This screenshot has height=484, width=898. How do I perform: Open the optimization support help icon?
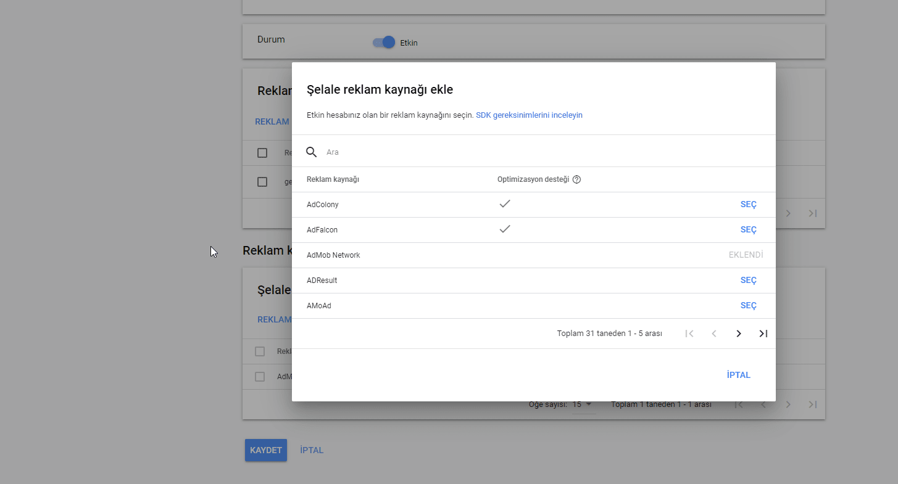pos(576,179)
